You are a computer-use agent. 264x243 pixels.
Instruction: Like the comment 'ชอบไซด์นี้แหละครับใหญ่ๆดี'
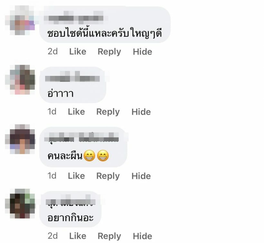coord(78,52)
